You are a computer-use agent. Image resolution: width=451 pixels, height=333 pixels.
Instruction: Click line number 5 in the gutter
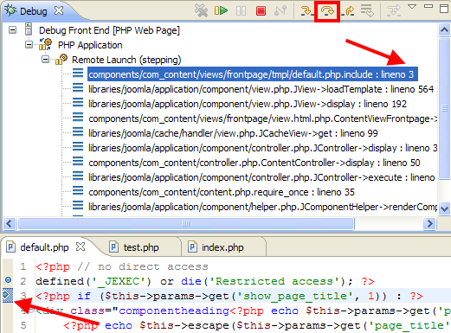click(23, 325)
